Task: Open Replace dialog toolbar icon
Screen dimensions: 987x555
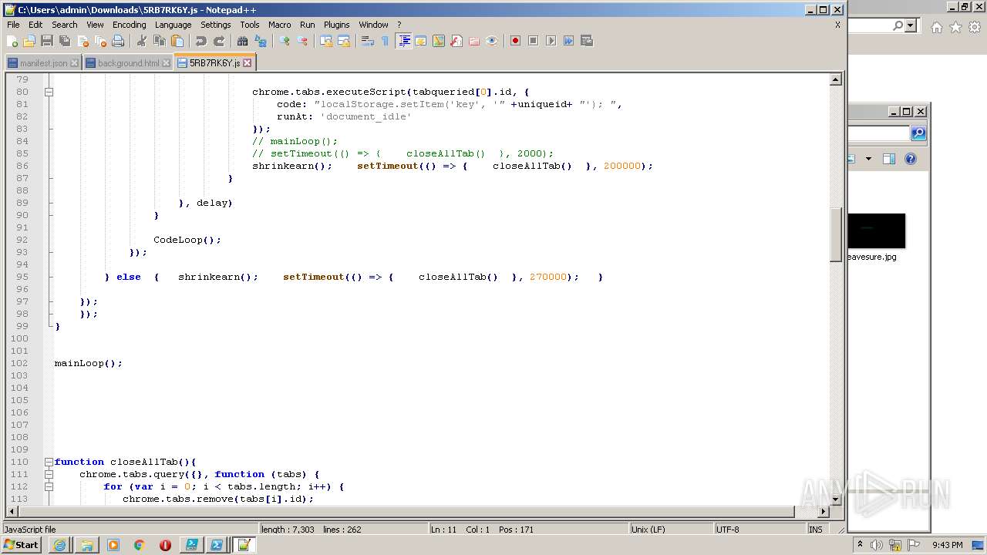Action: [x=261, y=41]
